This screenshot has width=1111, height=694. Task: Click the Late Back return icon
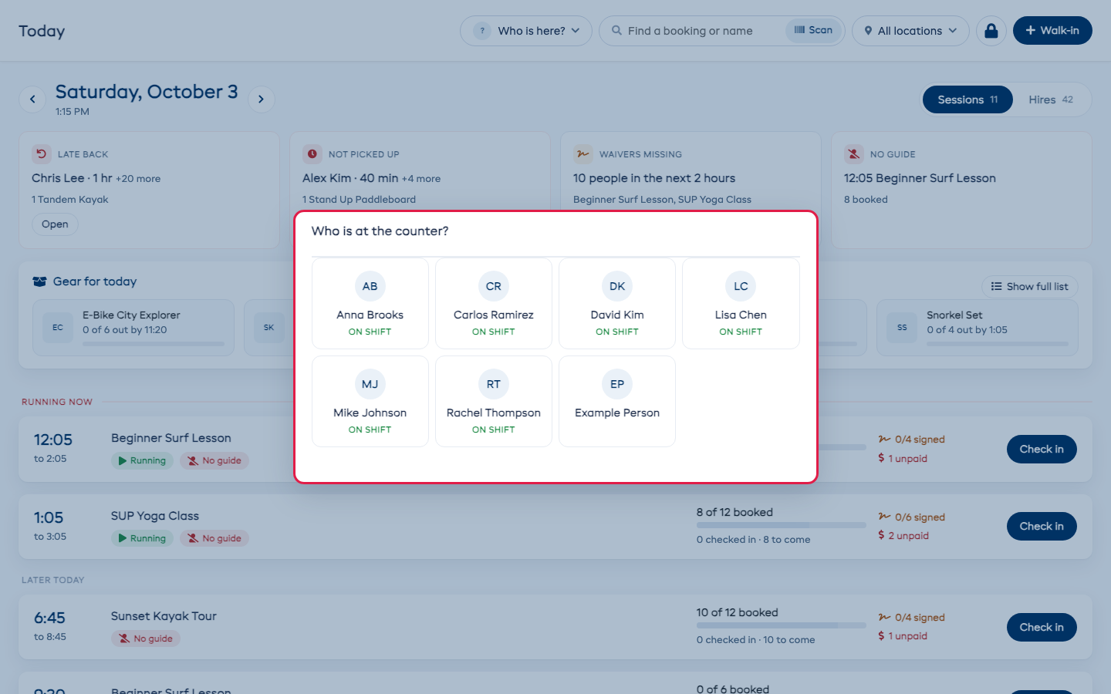[42, 154]
